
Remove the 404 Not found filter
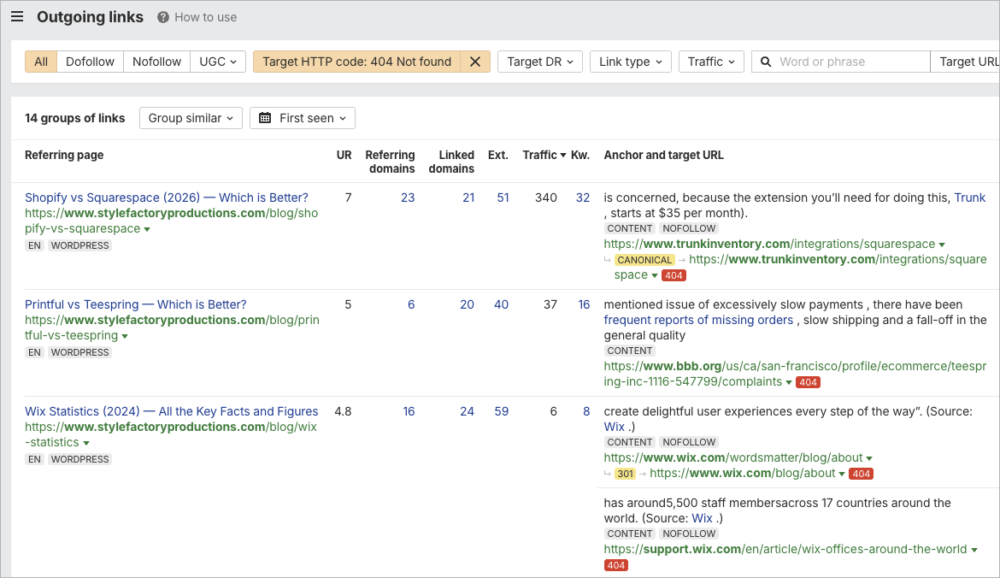tap(476, 61)
